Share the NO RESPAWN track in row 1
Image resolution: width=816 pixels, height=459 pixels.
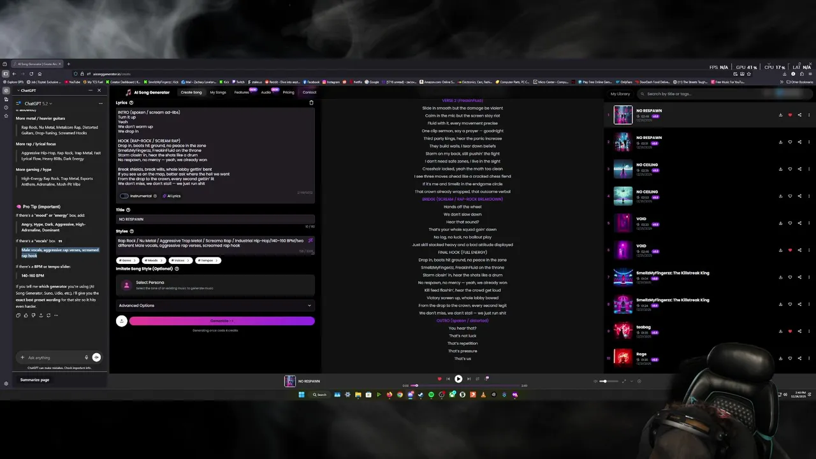799,115
